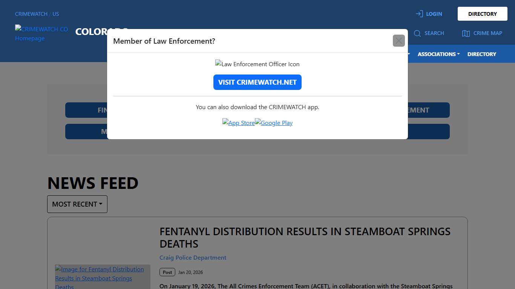Open the Google Play badge link
The width and height of the screenshot is (515, 289).
coord(274,123)
